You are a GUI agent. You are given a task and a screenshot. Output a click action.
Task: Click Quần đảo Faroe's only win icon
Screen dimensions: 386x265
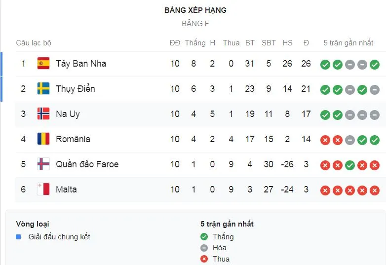coord(350,165)
